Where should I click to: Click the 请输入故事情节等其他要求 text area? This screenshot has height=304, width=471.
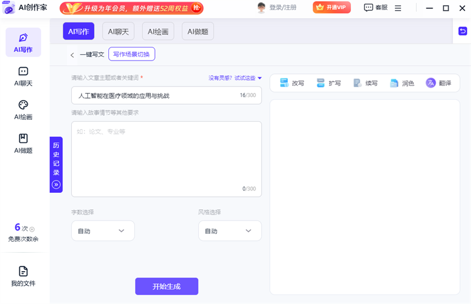coord(166,159)
